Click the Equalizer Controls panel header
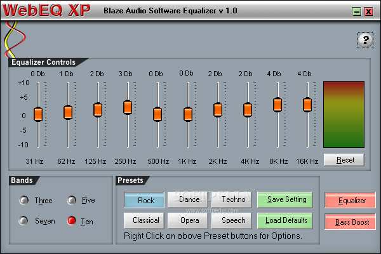The width and height of the screenshot is (381, 254). [x=44, y=62]
